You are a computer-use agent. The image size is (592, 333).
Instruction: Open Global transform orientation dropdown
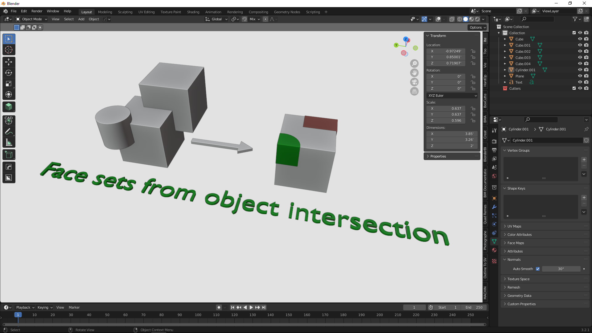pyautogui.click(x=216, y=19)
